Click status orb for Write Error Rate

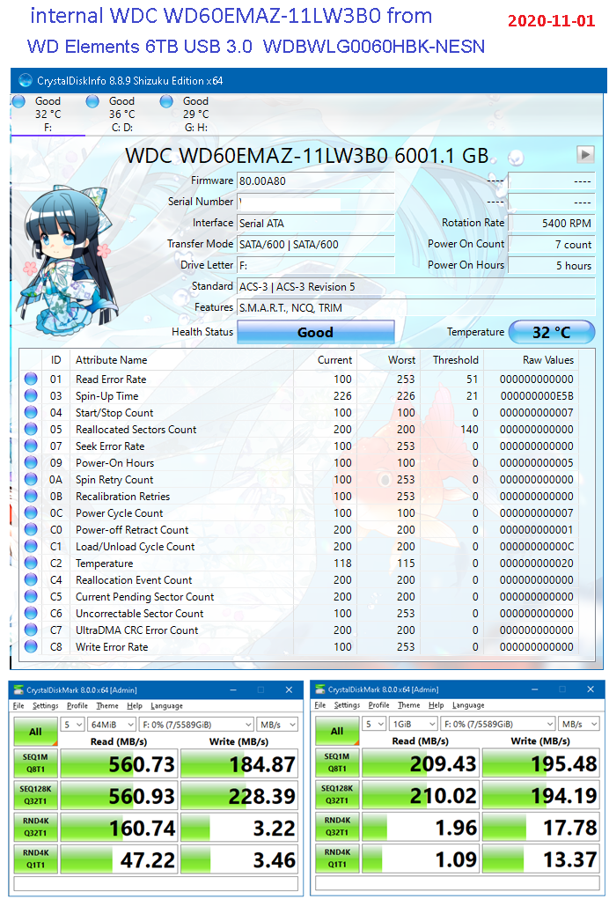(31, 646)
